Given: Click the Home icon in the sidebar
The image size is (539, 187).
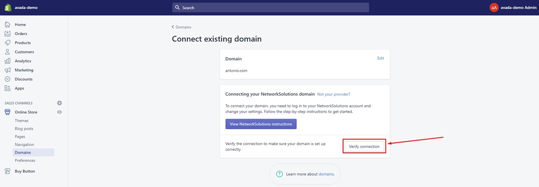Looking at the screenshot, I should 7,25.
